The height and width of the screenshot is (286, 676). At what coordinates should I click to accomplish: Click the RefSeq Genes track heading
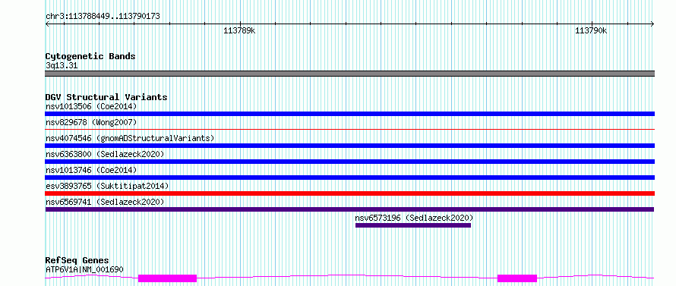coord(77,261)
